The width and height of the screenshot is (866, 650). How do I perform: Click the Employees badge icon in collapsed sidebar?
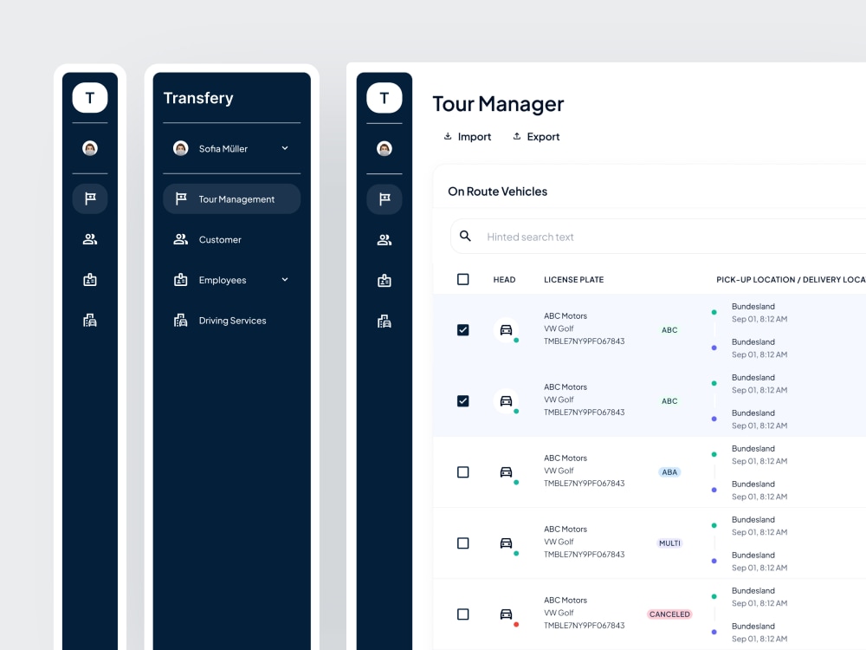pyautogui.click(x=90, y=279)
